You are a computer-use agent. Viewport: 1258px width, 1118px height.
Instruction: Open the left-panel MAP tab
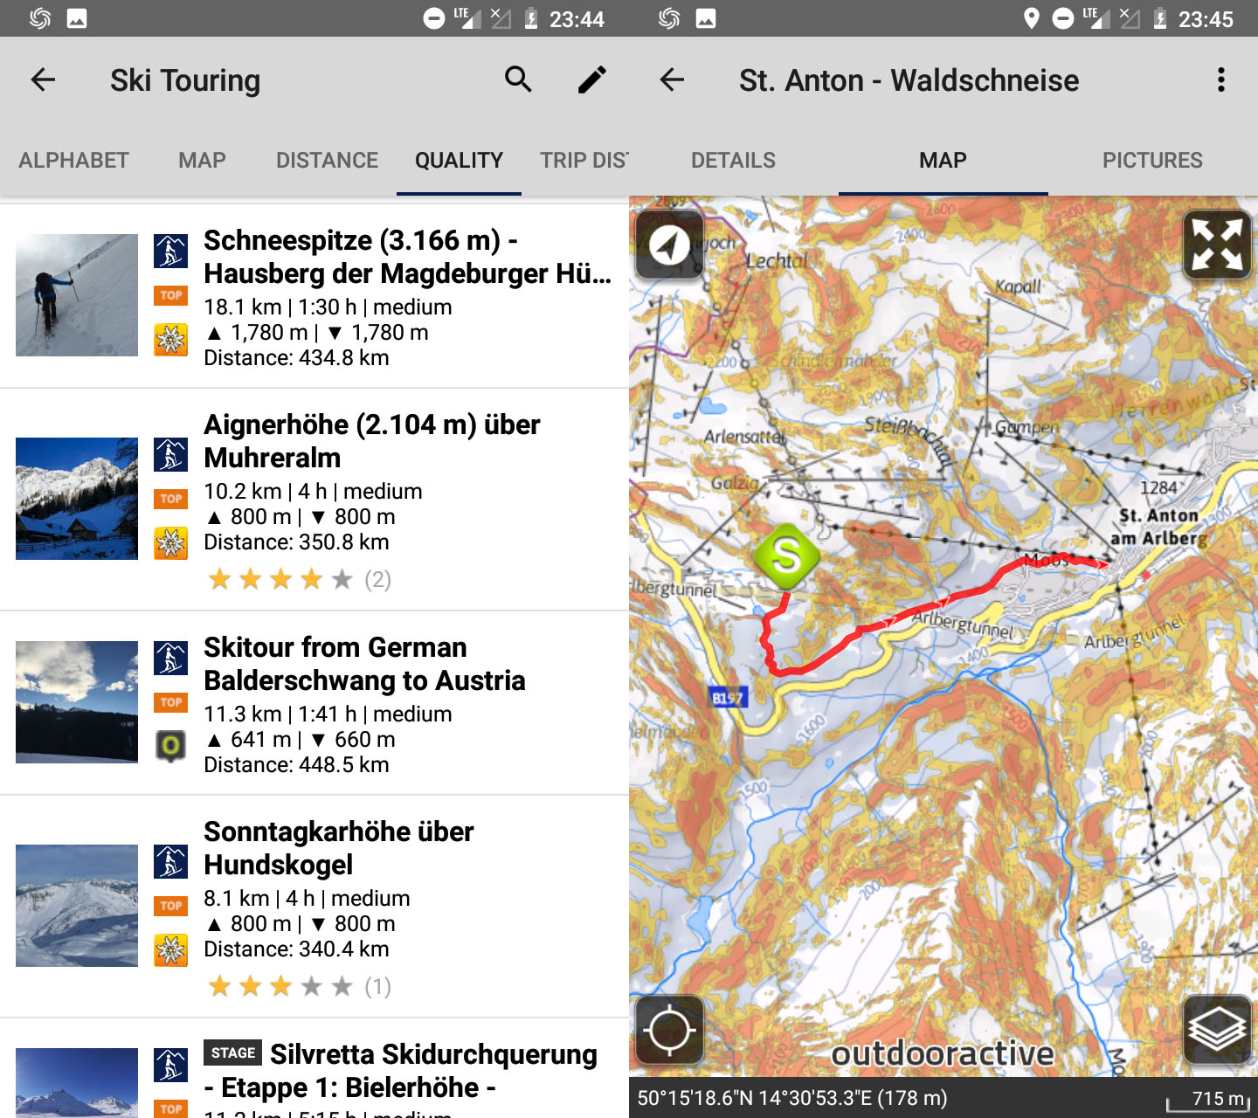(x=202, y=160)
